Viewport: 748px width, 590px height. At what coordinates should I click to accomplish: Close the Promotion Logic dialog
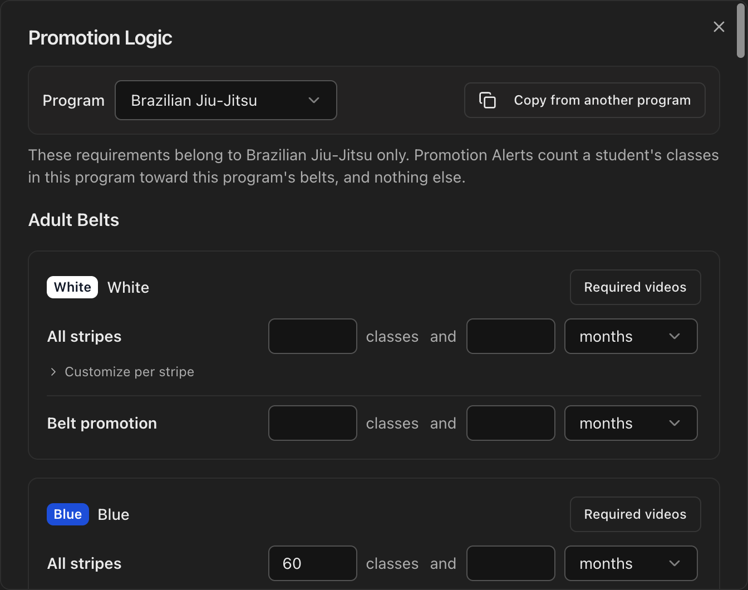pos(719,27)
